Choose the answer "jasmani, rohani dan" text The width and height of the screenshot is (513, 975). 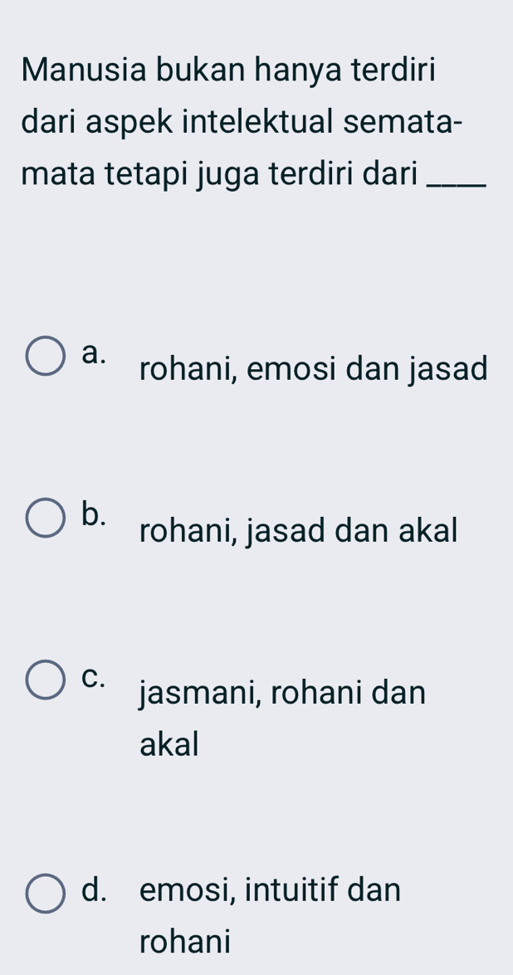coord(283,692)
